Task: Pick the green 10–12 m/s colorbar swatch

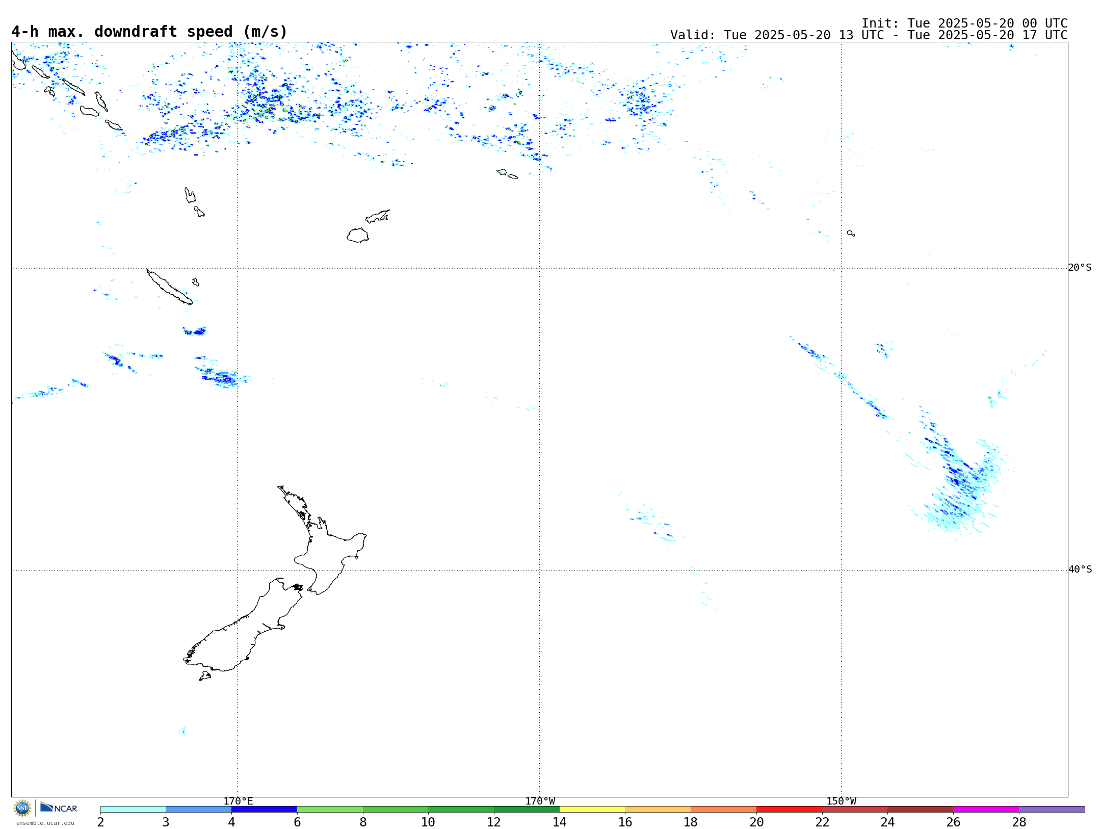Action: tap(461, 809)
